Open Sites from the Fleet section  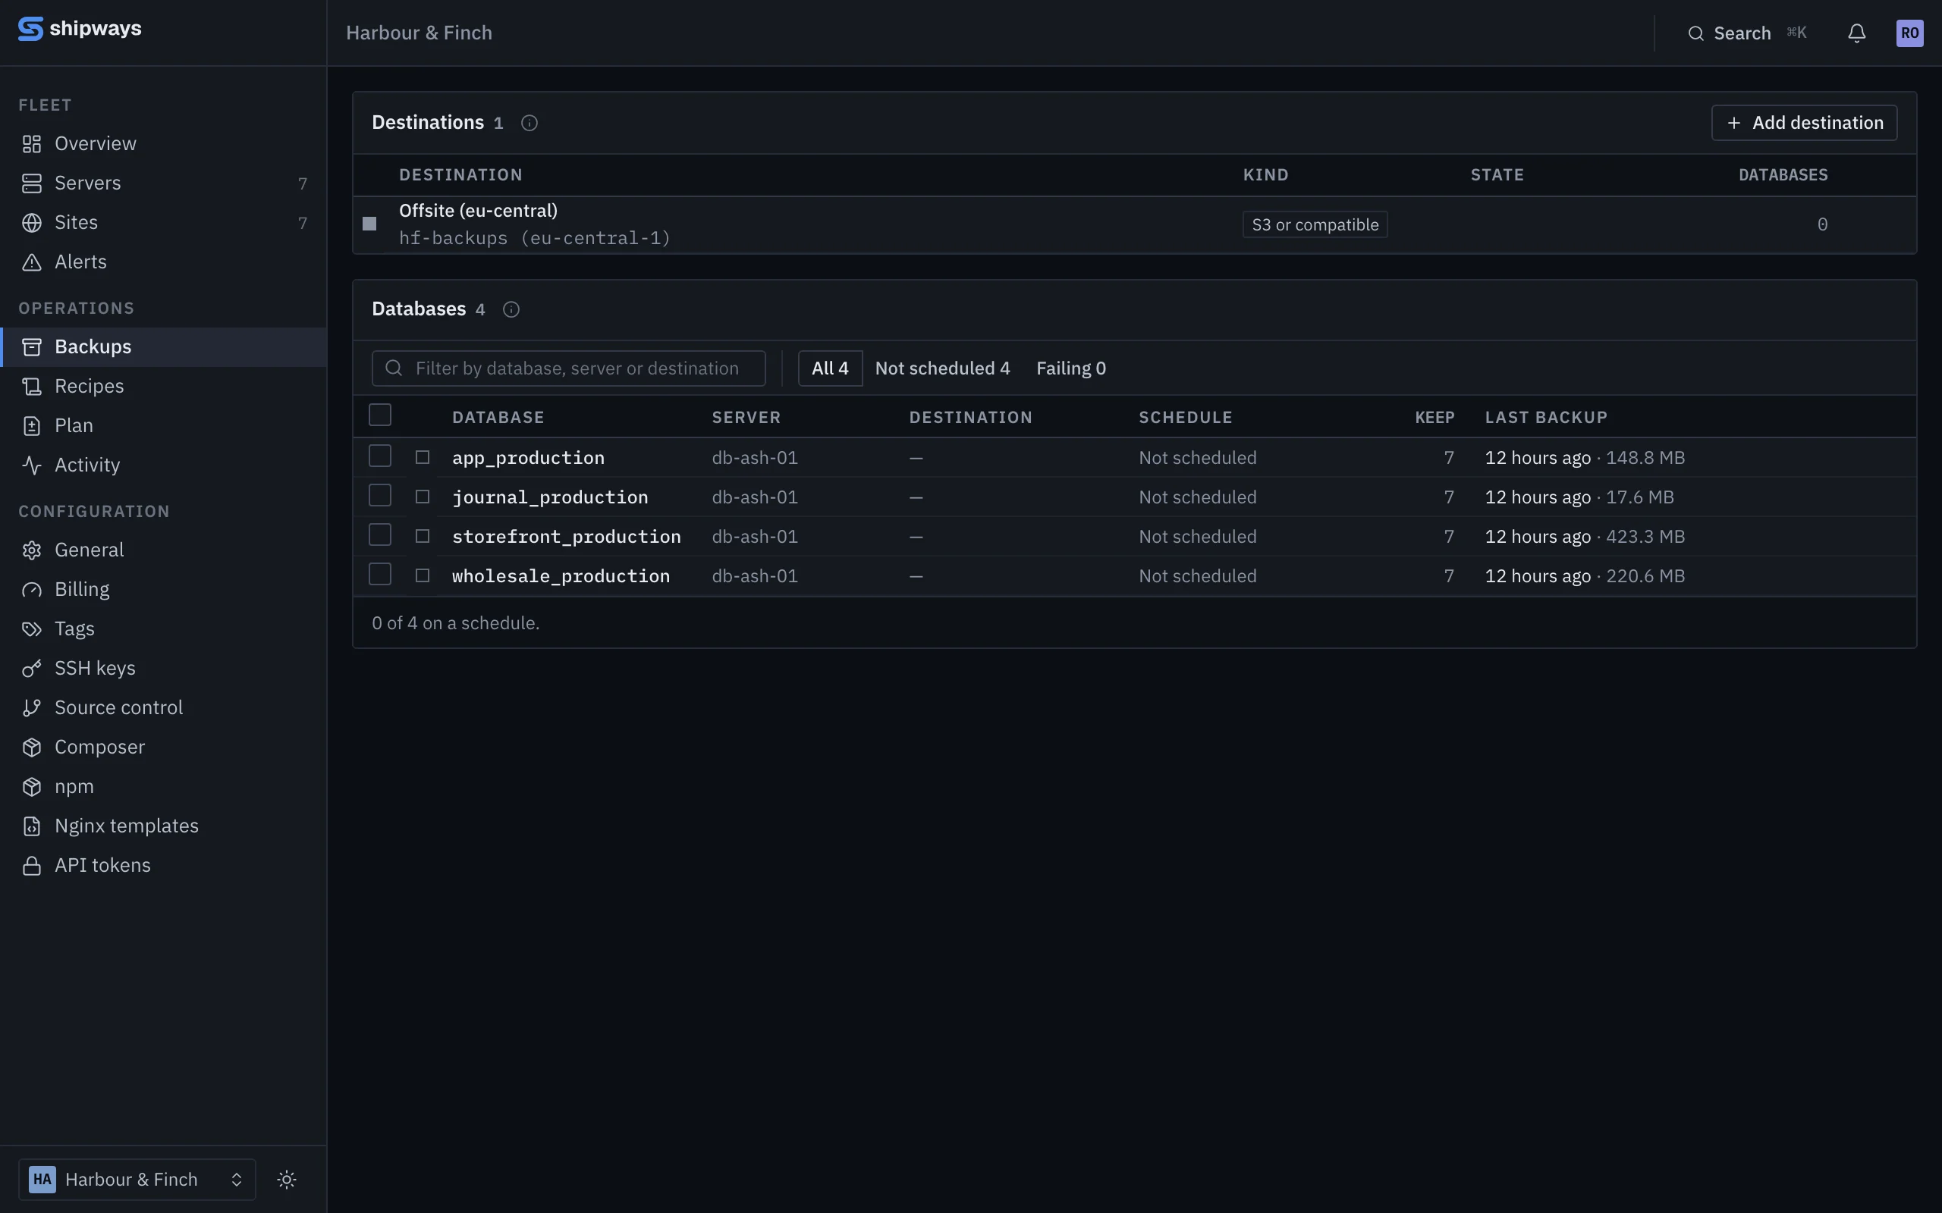point(163,222)
